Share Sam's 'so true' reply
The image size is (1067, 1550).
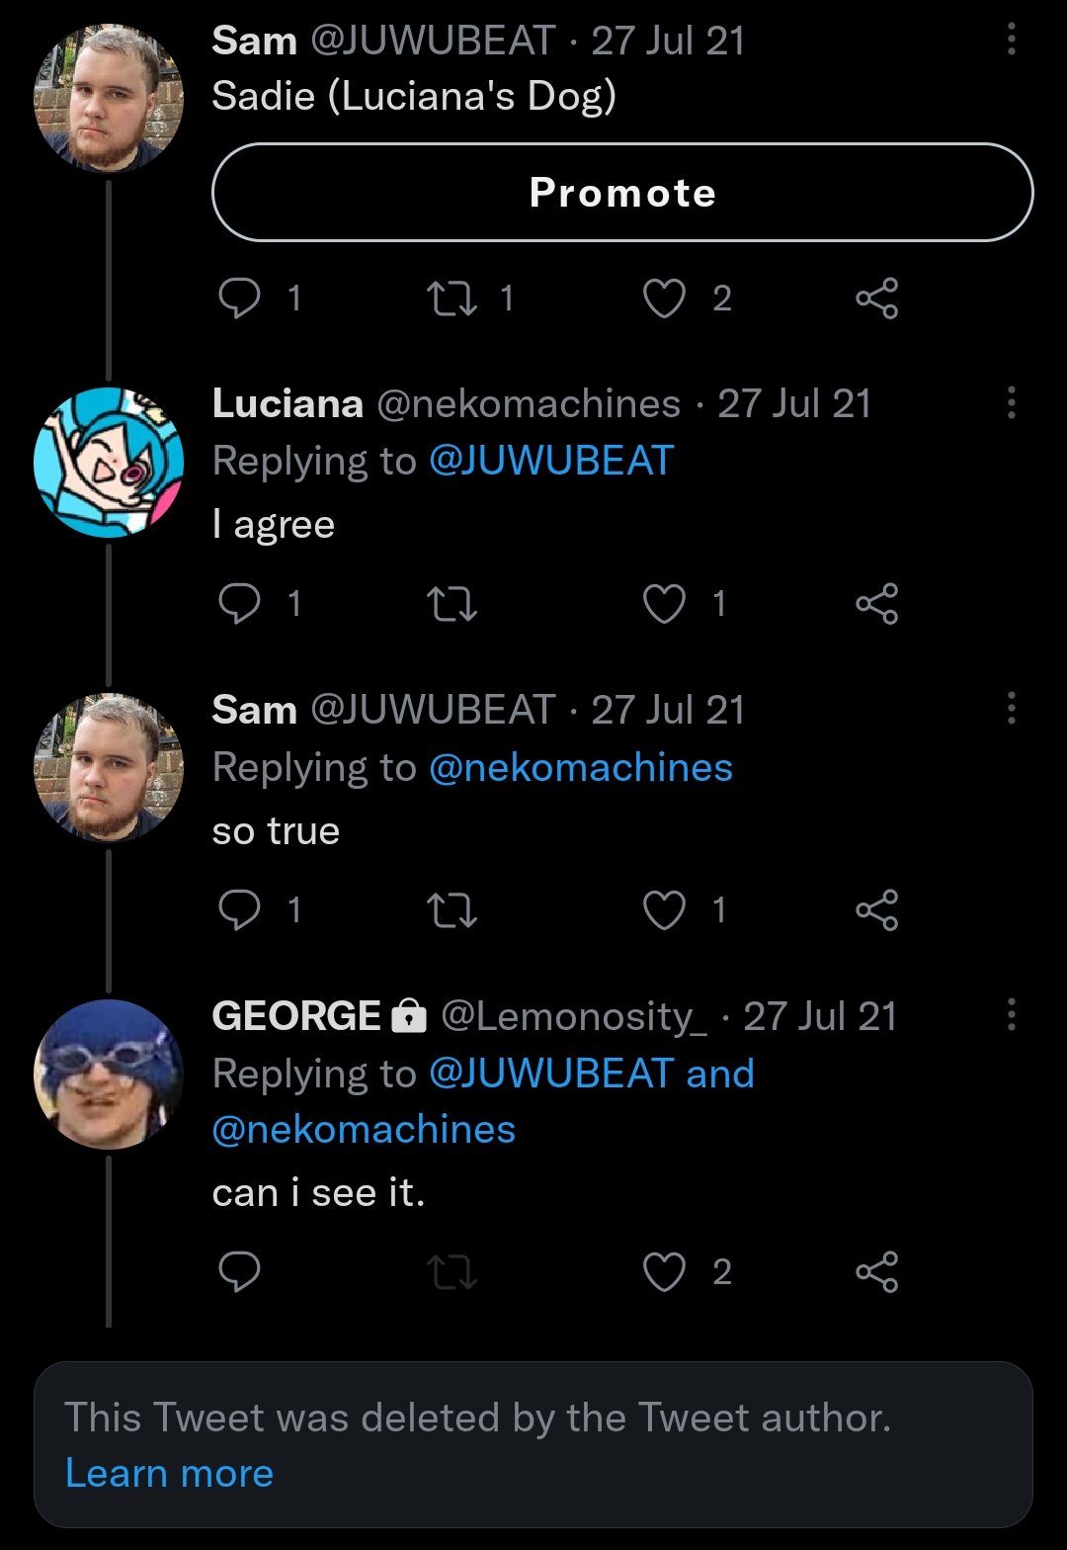(x=876, y=909)
